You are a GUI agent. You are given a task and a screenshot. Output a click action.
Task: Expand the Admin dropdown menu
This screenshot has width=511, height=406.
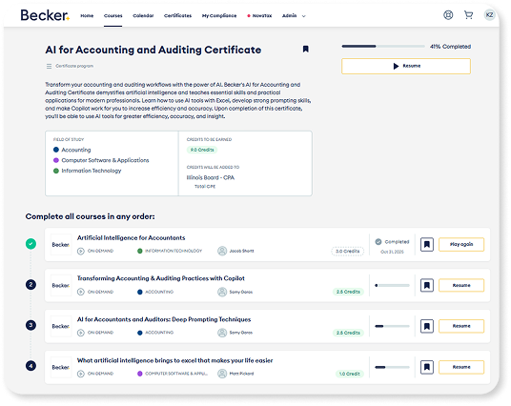[x=294, y=15]
